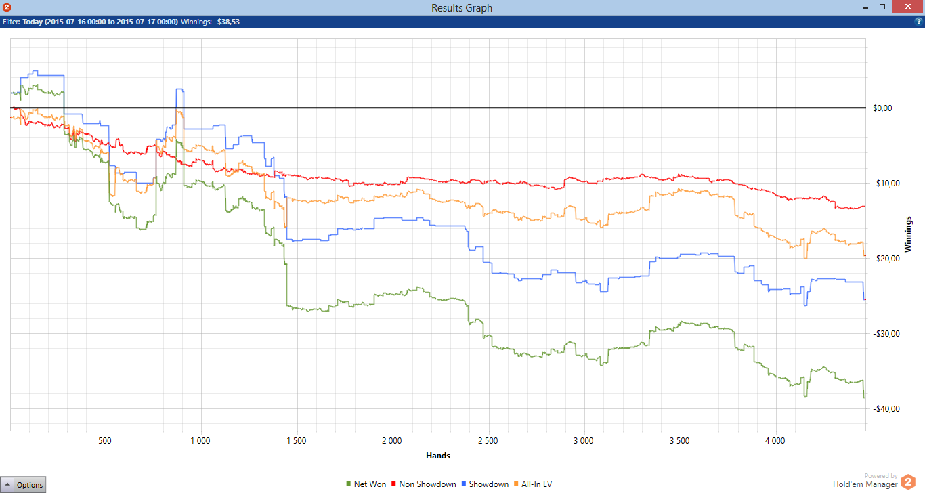Click the 500 hands tick label

[105, 440]
